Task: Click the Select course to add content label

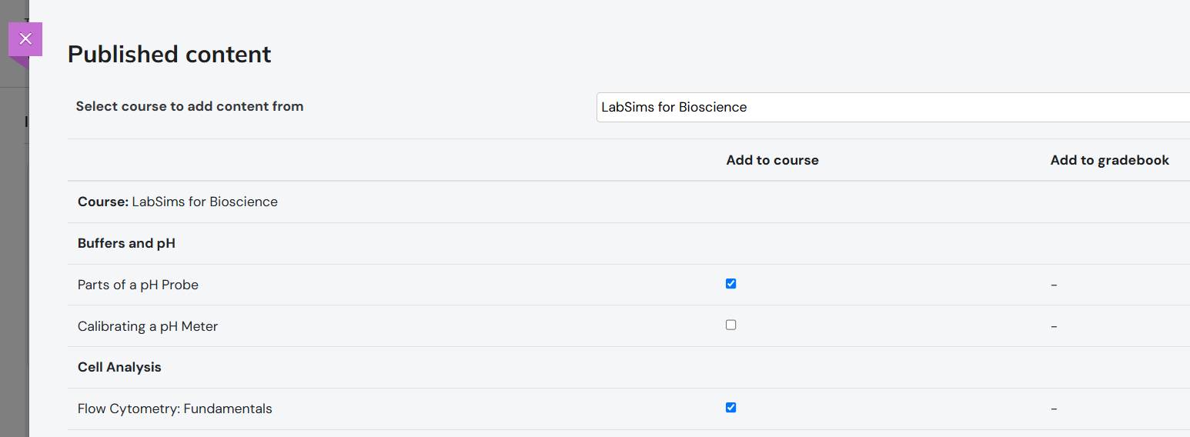Action: [x=189, y=106]
